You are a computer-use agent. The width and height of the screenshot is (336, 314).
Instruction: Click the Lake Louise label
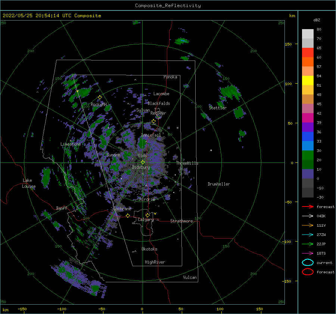point(29,183)
